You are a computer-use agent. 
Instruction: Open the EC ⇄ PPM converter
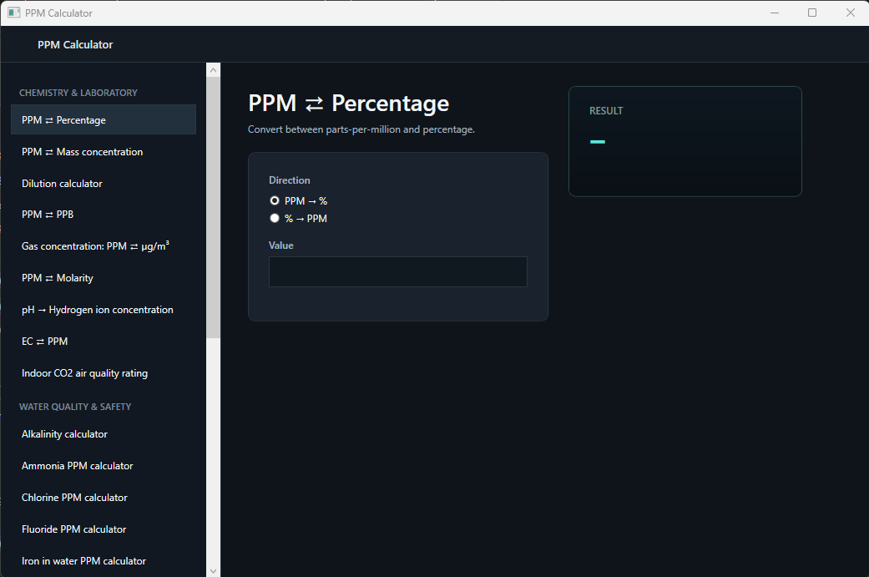click(x=103, y=342)
